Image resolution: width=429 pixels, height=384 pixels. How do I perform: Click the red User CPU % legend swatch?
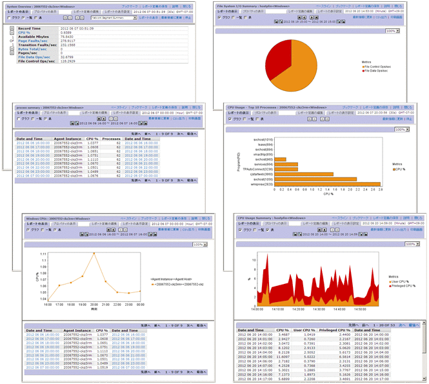(390, 282)
